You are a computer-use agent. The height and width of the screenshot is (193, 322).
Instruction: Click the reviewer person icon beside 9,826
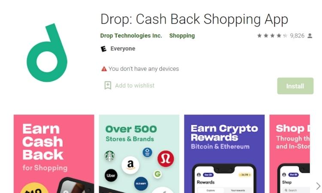click(x=310, y=36)
